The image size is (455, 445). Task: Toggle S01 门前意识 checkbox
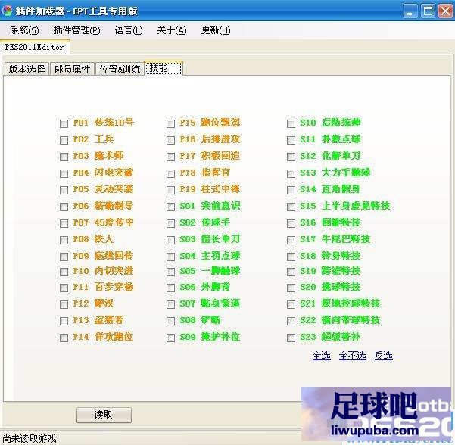point(170,207)
